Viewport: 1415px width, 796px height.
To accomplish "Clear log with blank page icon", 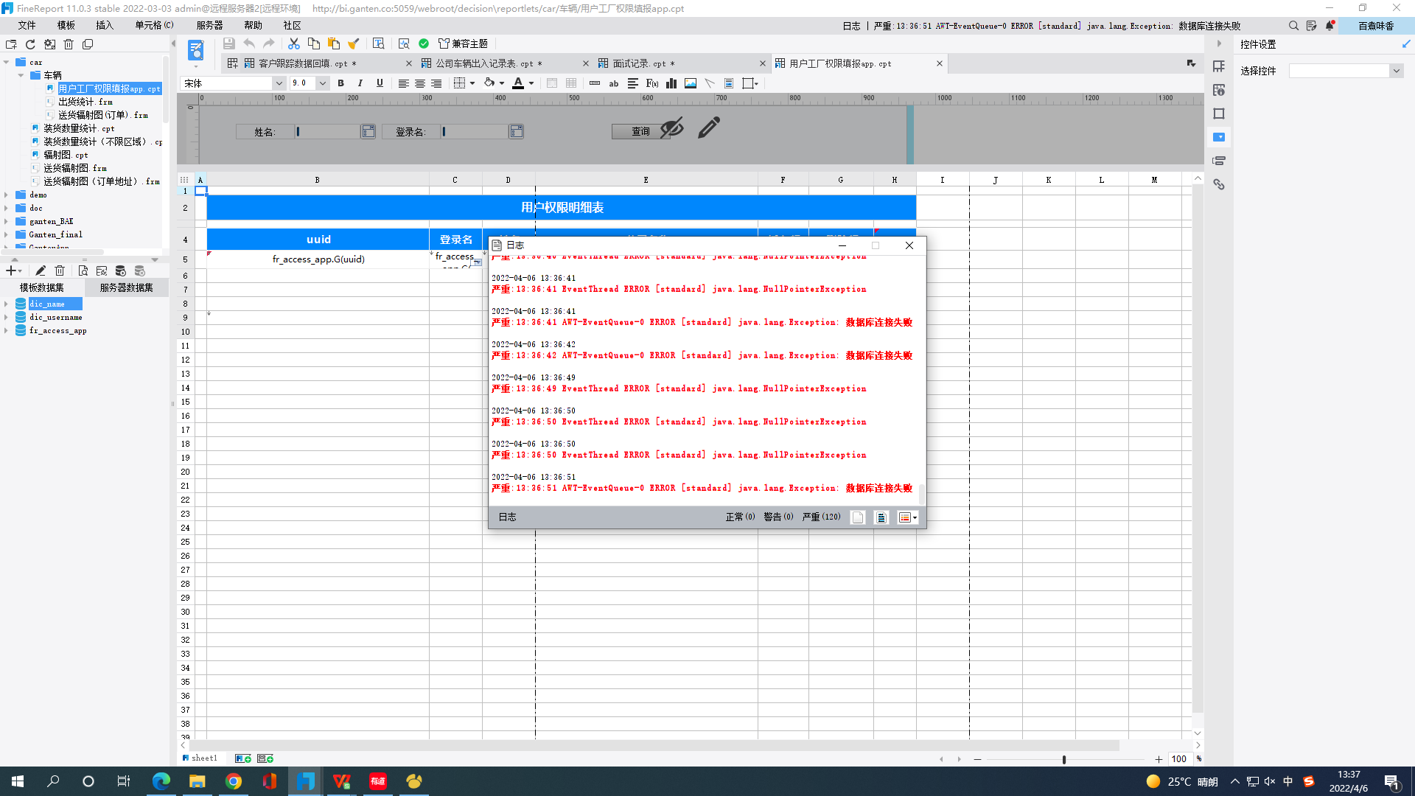I will point(858,517).
